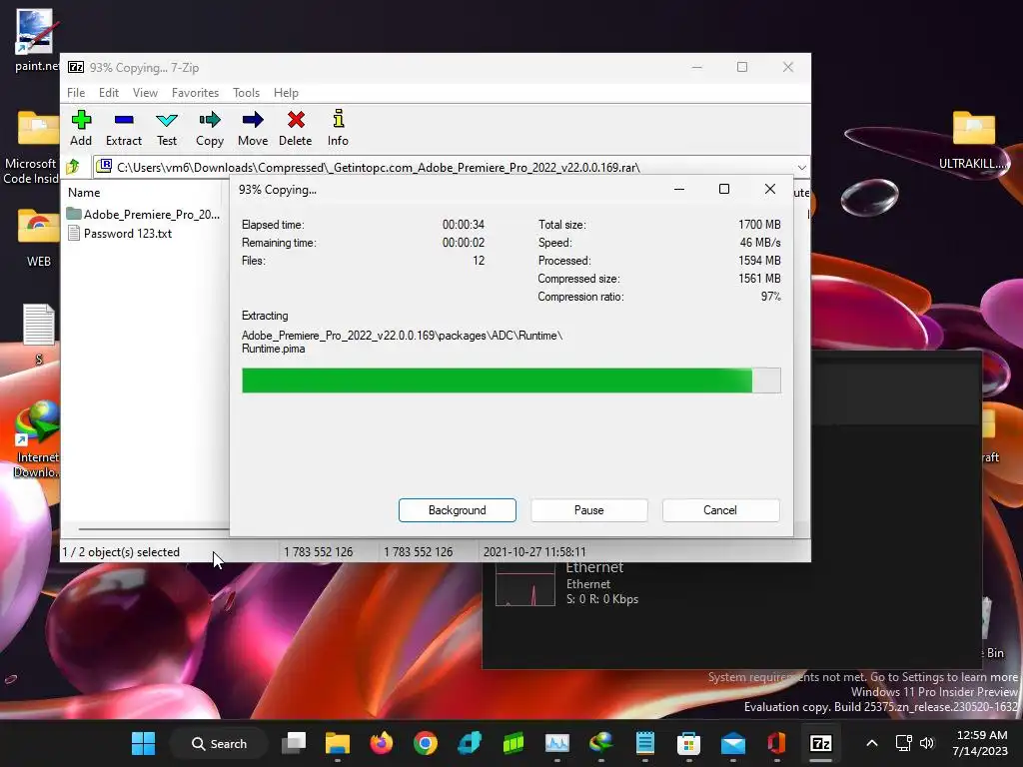Minimize the 93% Copying dialog
1023x767 pixels.
click(679, 189)
